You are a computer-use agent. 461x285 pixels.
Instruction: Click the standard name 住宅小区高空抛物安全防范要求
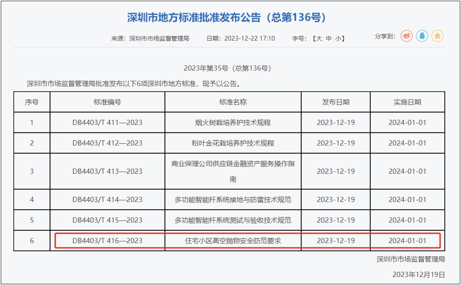pos(233,240)
